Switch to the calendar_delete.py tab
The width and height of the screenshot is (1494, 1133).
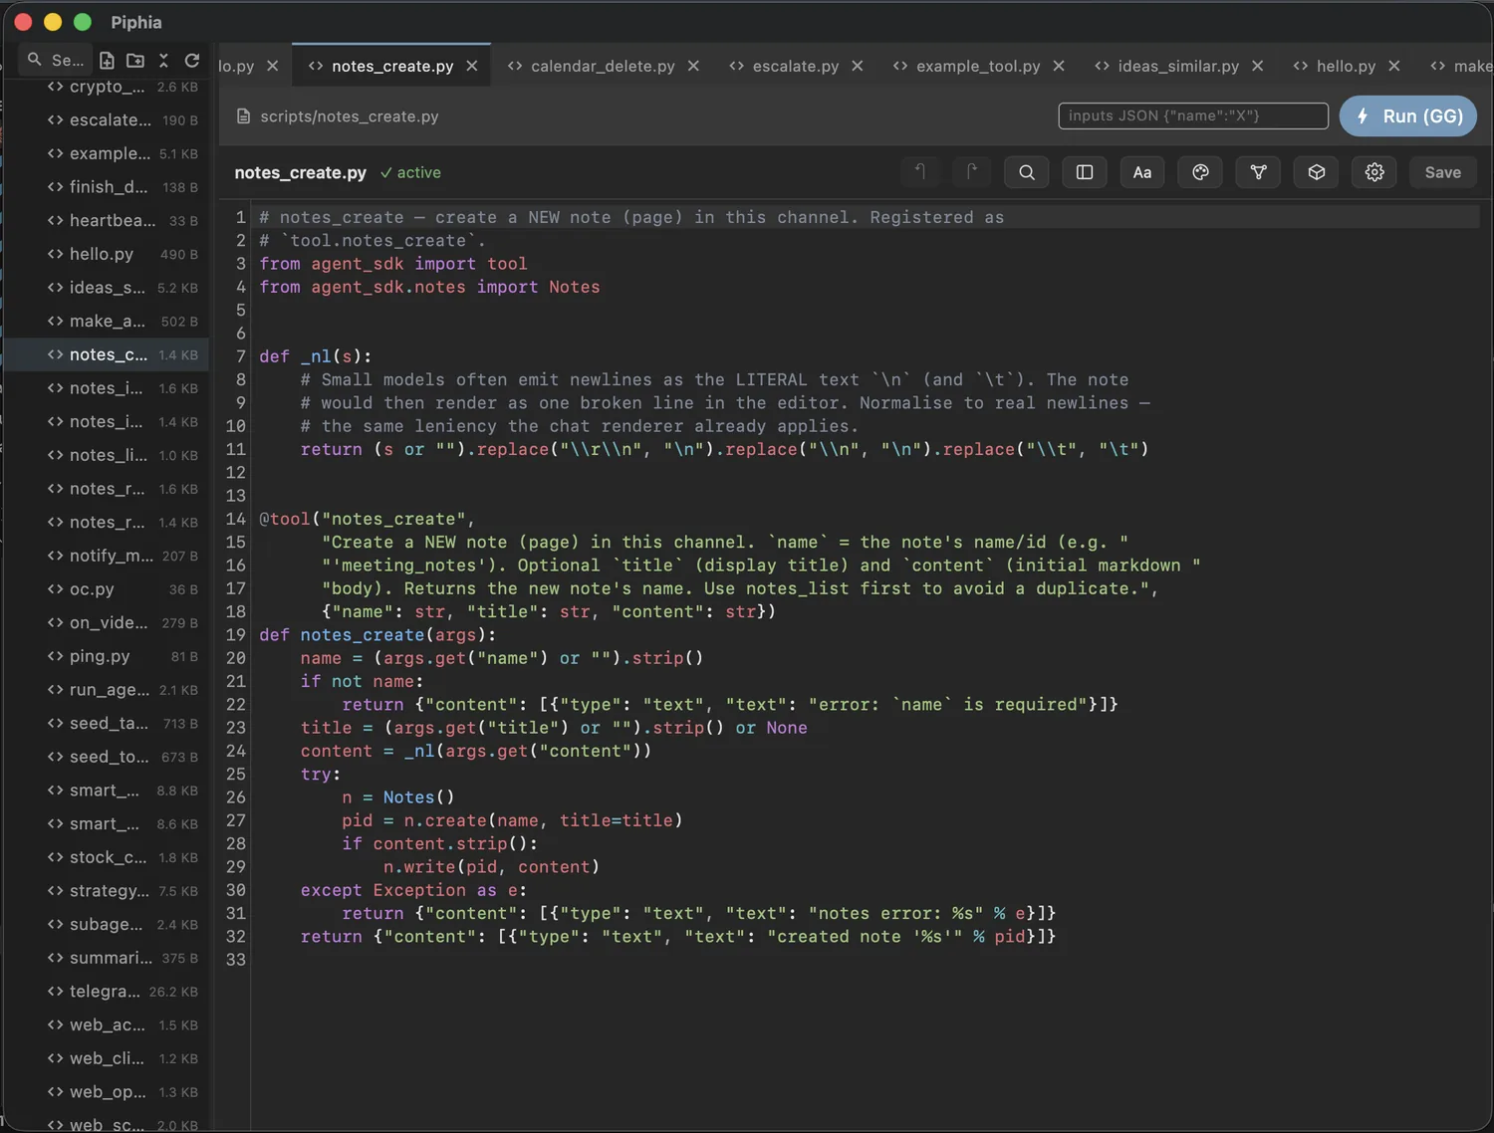[x=603, y=66]
